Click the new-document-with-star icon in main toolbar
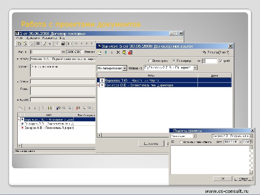 pos(25,44)
